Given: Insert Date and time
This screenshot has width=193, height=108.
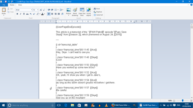Looking at the screenshot, I should (x=82, y=12).
